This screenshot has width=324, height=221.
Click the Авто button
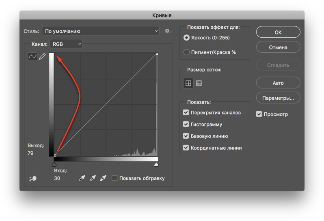coord(278,83)
